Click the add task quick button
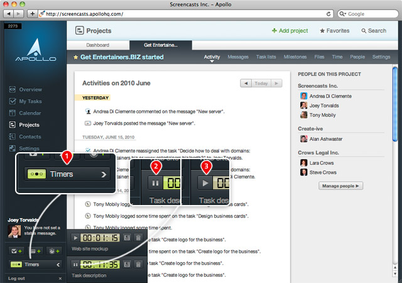Viewport: 402px width, 283px height. coord(16,251)
